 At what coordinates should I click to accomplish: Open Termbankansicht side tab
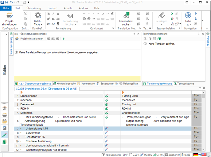point(11,44)
